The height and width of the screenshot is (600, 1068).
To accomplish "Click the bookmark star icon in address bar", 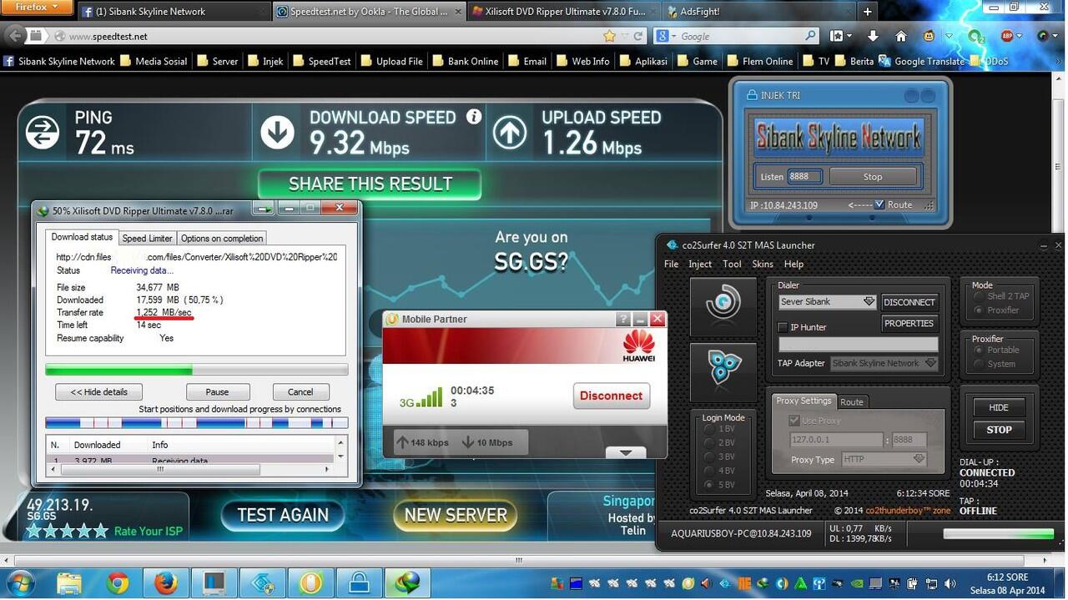I will 610,36.
